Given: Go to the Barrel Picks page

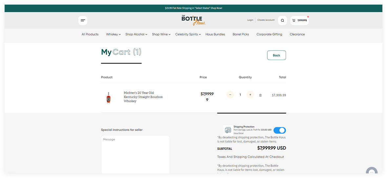Looking at the screenshot, I should coord(241,34).
